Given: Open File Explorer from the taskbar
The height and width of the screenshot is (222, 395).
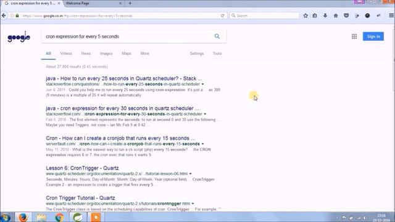Looking at the screenshot, I should pyautogui.click(x=41, y=217).
